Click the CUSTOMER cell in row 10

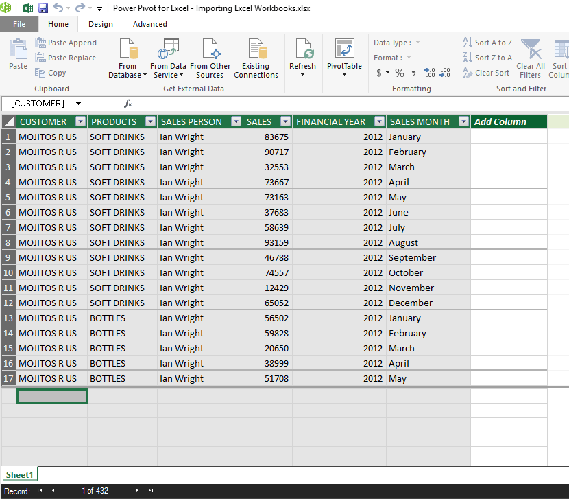coord(51,272)
